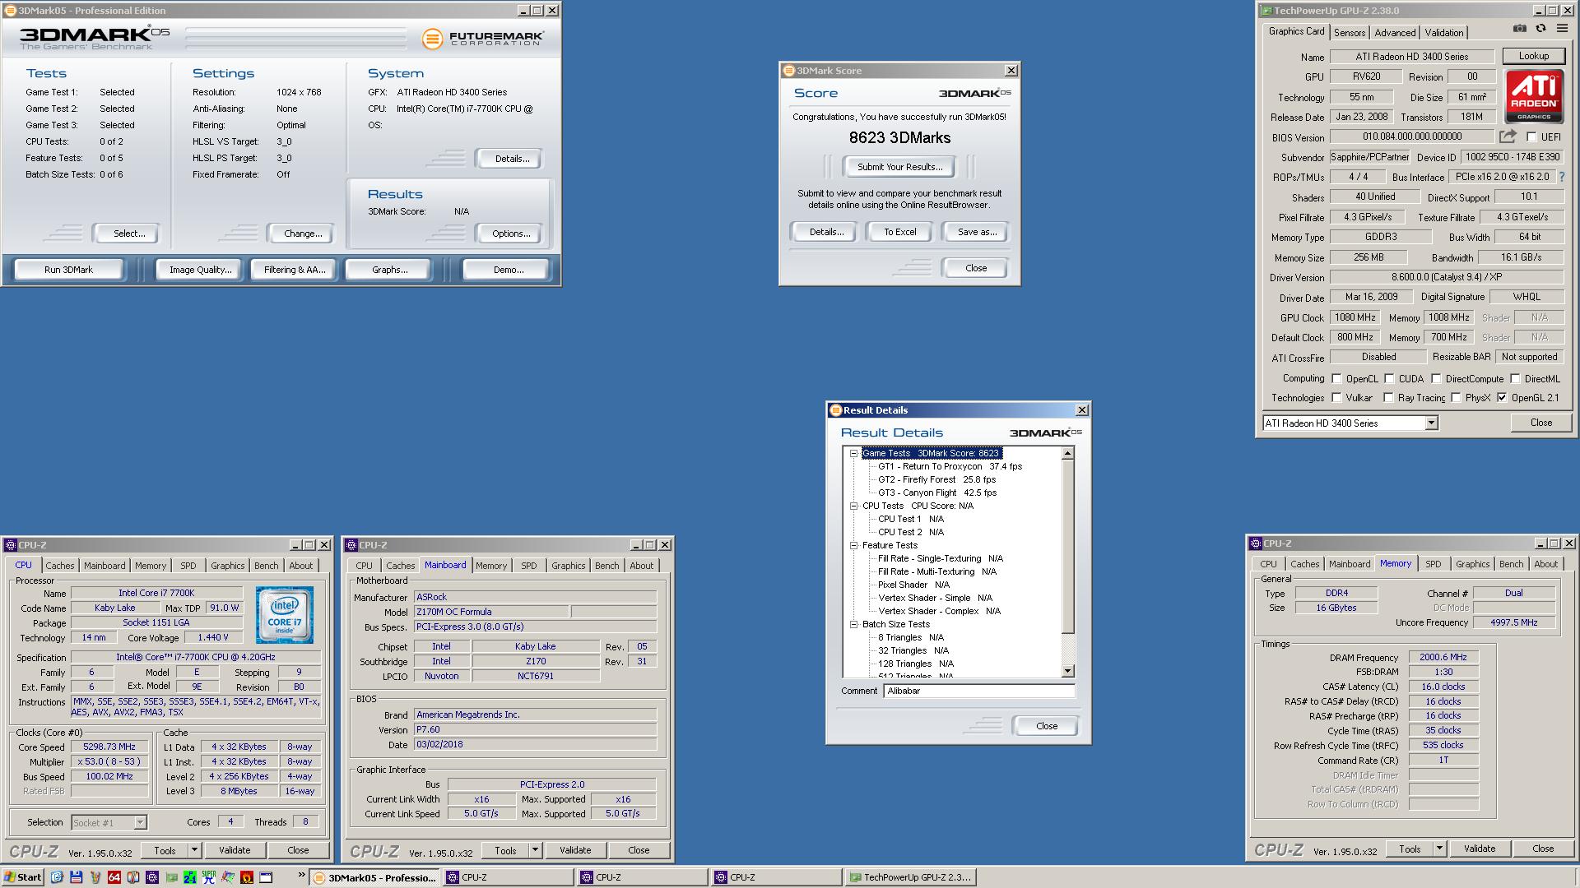1580x888 pixels.
Task: Toggle the OpenCL checkbox
Action: [1337, 379]
